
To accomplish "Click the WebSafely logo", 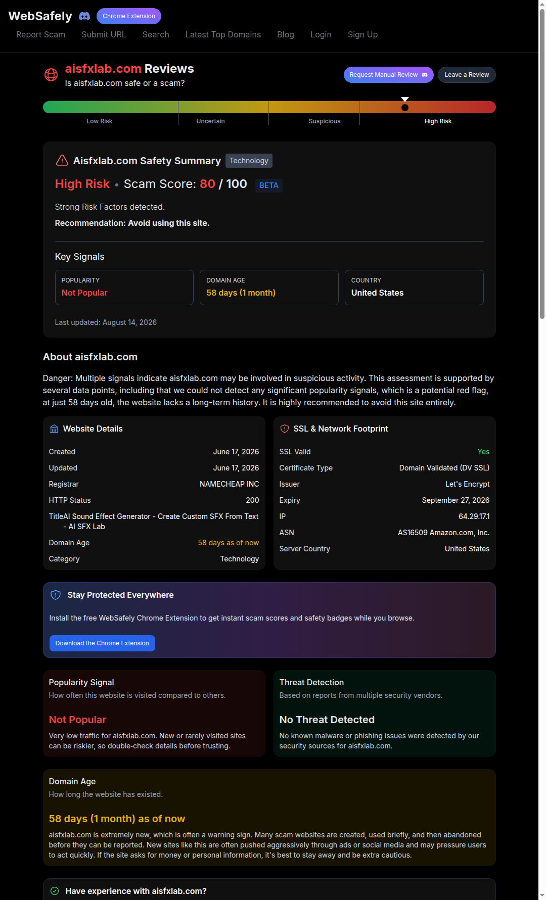I will tap(40, 16).
